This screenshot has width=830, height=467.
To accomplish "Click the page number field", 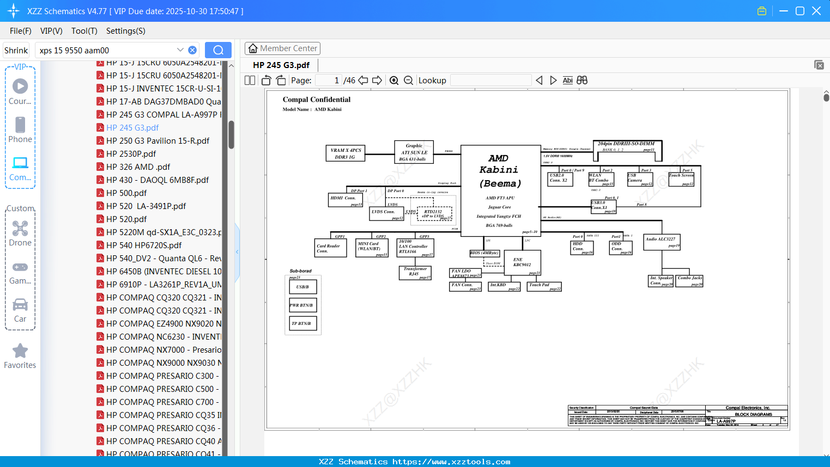I will pos(328,81).
